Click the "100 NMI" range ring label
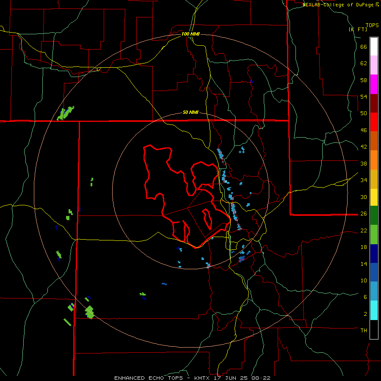This screenshot has width=381, height=381. tap(190, 34)
